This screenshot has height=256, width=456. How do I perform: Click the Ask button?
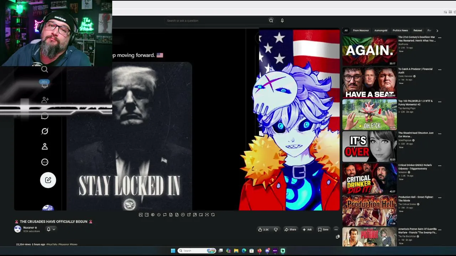pos(307,230)
